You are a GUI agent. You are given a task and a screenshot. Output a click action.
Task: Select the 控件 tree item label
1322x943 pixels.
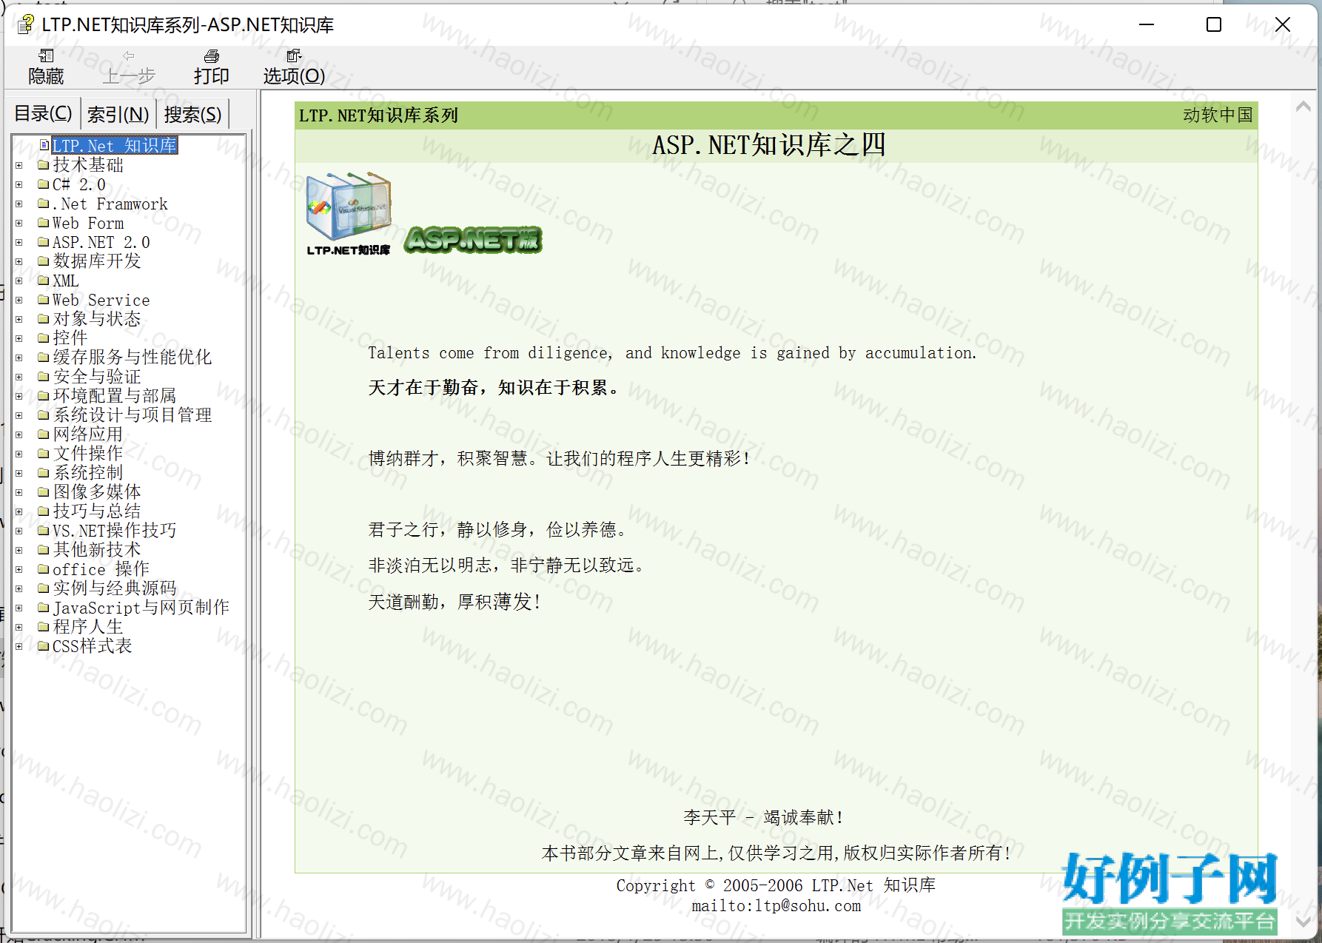(70, 338)
